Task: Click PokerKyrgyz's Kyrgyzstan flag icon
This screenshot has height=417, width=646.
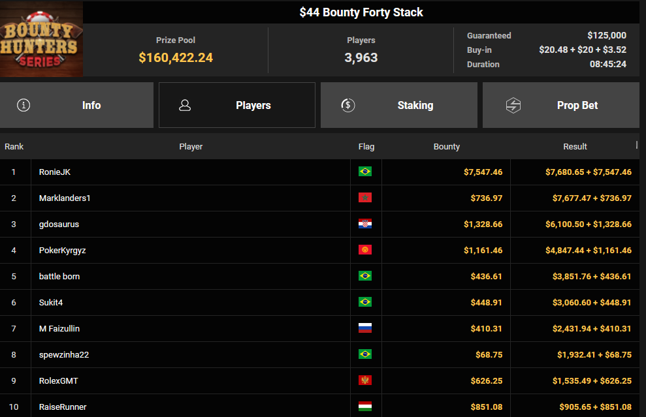Action: click(x=365, y=250)
